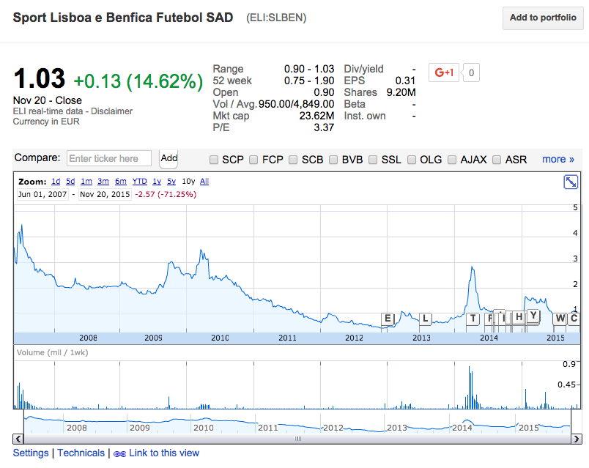Set chart zoom to 1m
This screenshot has width=589, height=468.
pos(86,182)
